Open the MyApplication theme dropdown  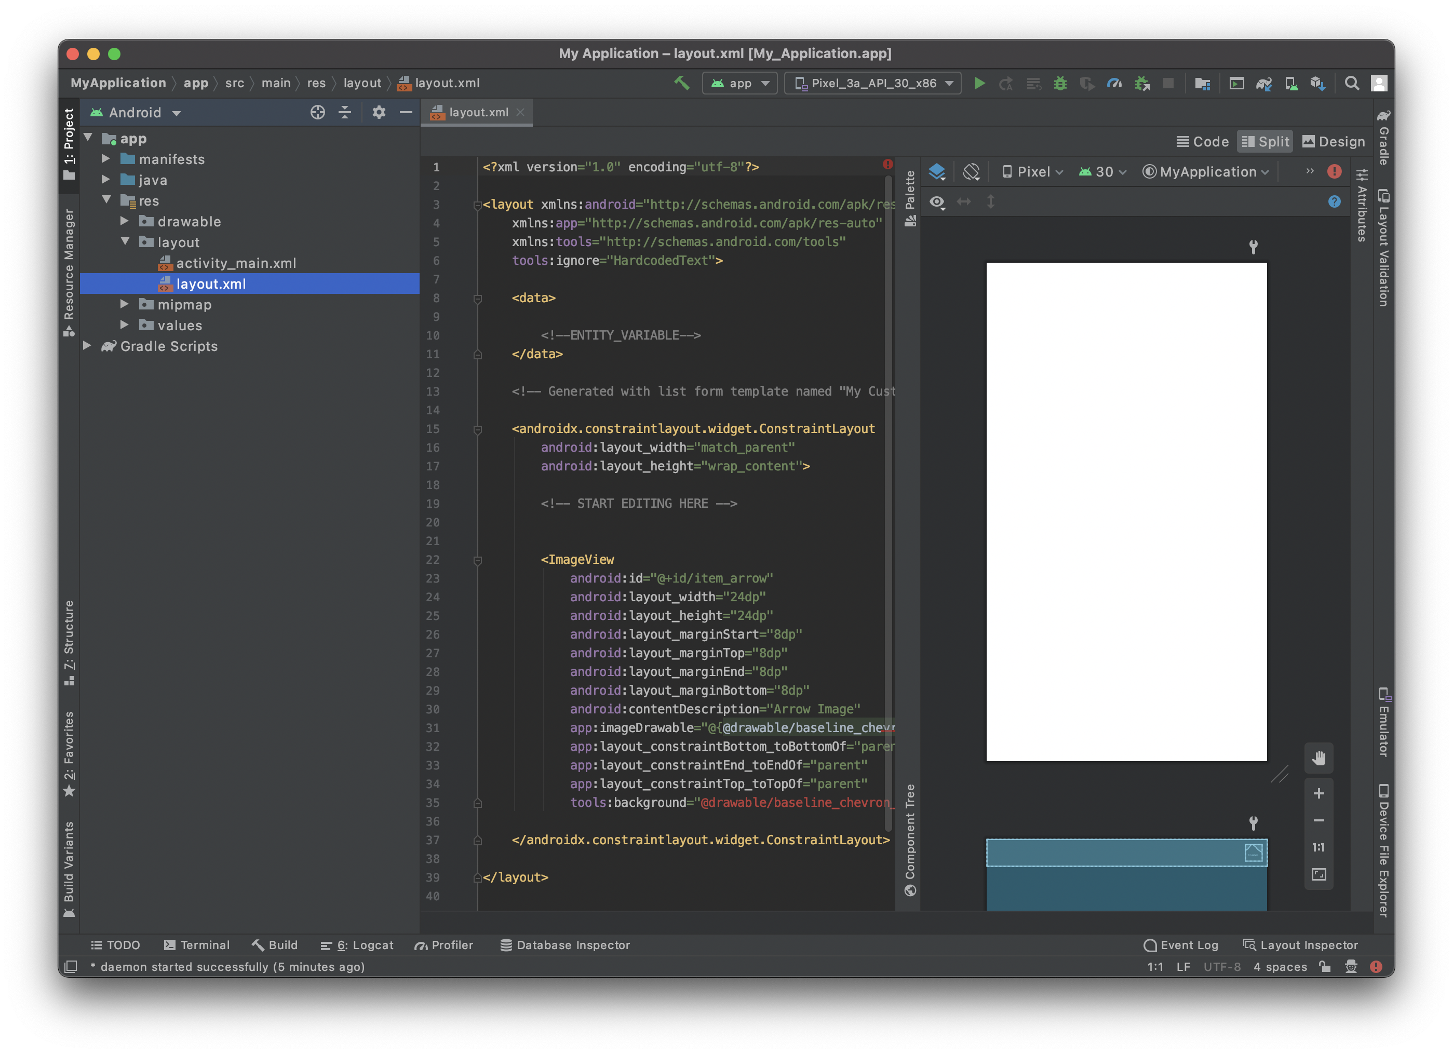(x=1206, y=172)
